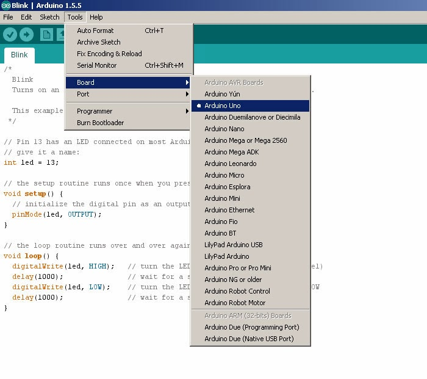Screen dimensions: 427x379
Task: Expand the Programmer submenu
Action: click(x=127, y=111)
